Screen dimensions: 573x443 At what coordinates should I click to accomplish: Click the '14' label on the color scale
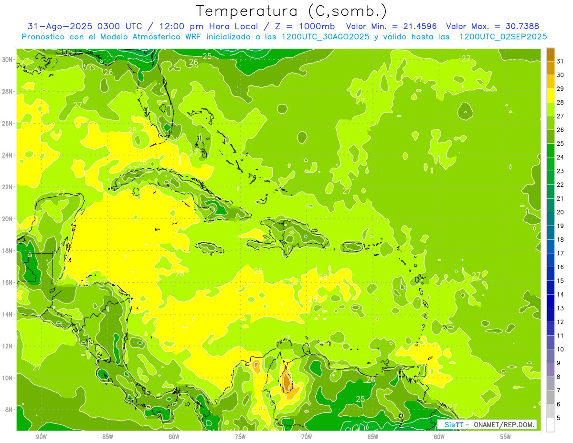561,294
